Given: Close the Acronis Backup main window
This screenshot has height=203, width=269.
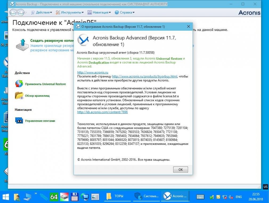Looking at the screenshot, I should click(255, 4).
